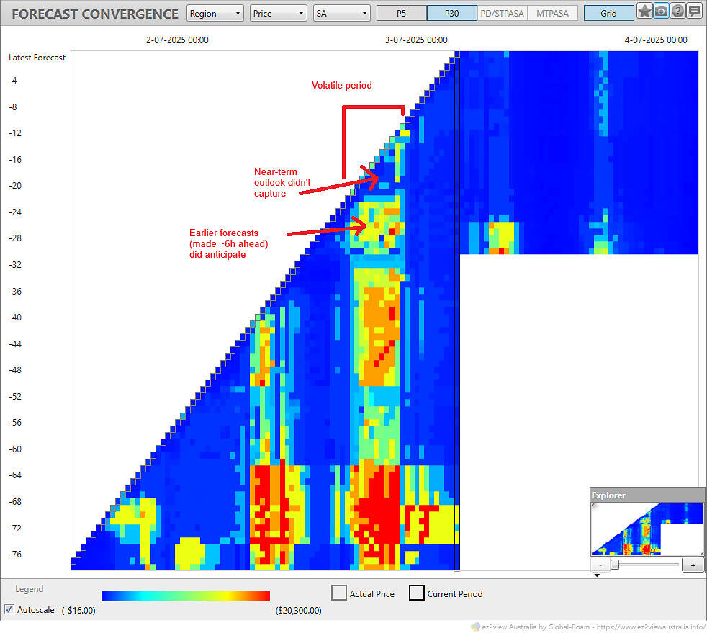Viewport: 707px width, 633px height.
Task: Click the Actual Price legend box
Action: tap(339, 593)
